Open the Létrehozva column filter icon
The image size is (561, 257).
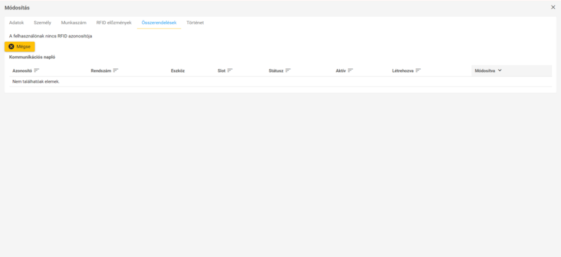click(x=418, y=71)
